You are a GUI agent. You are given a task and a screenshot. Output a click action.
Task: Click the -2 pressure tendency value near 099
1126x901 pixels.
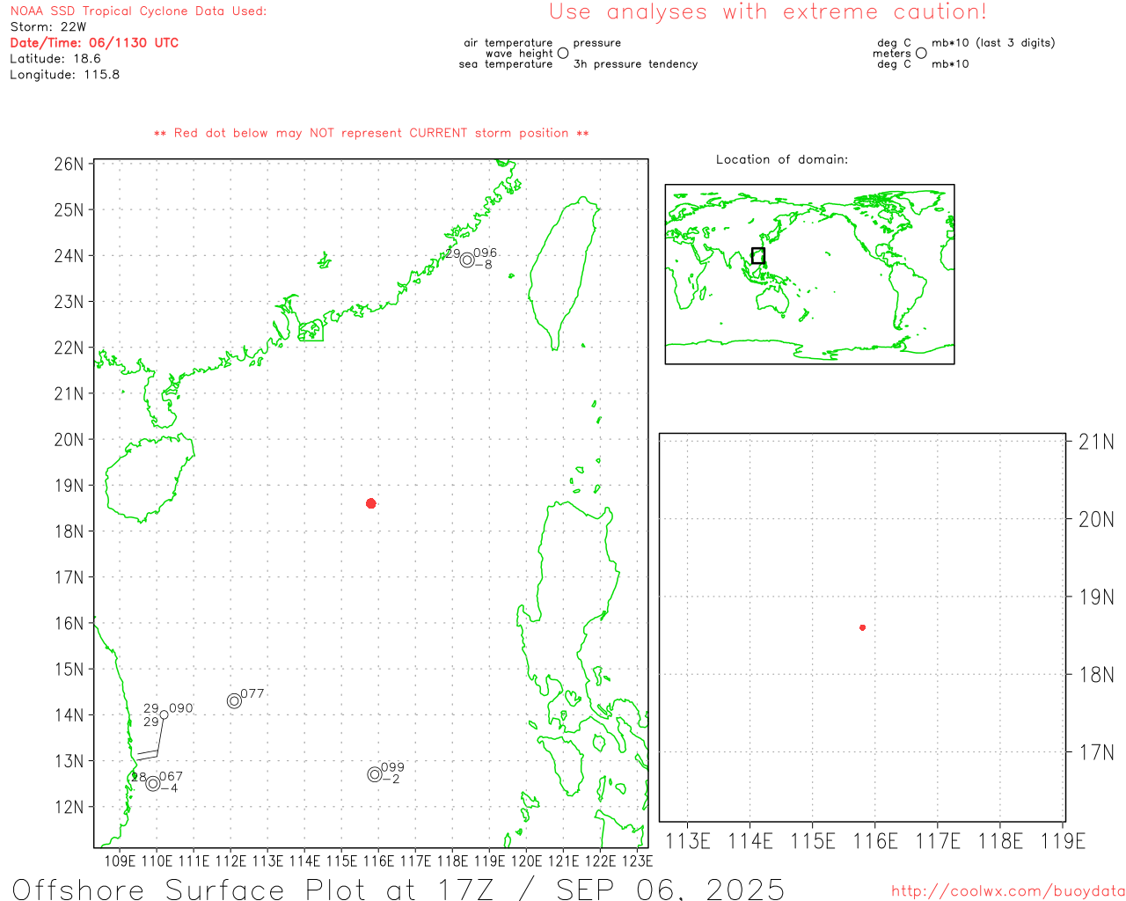click(391, 780)
